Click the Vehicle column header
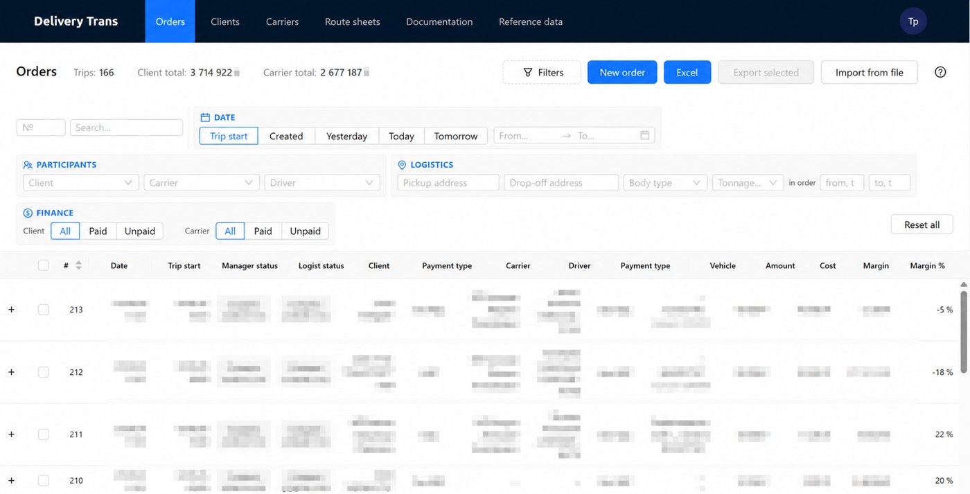 723,265
